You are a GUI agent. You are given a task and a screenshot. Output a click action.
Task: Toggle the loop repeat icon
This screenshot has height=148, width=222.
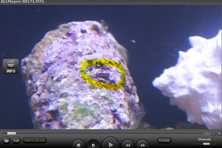[207, 134]
